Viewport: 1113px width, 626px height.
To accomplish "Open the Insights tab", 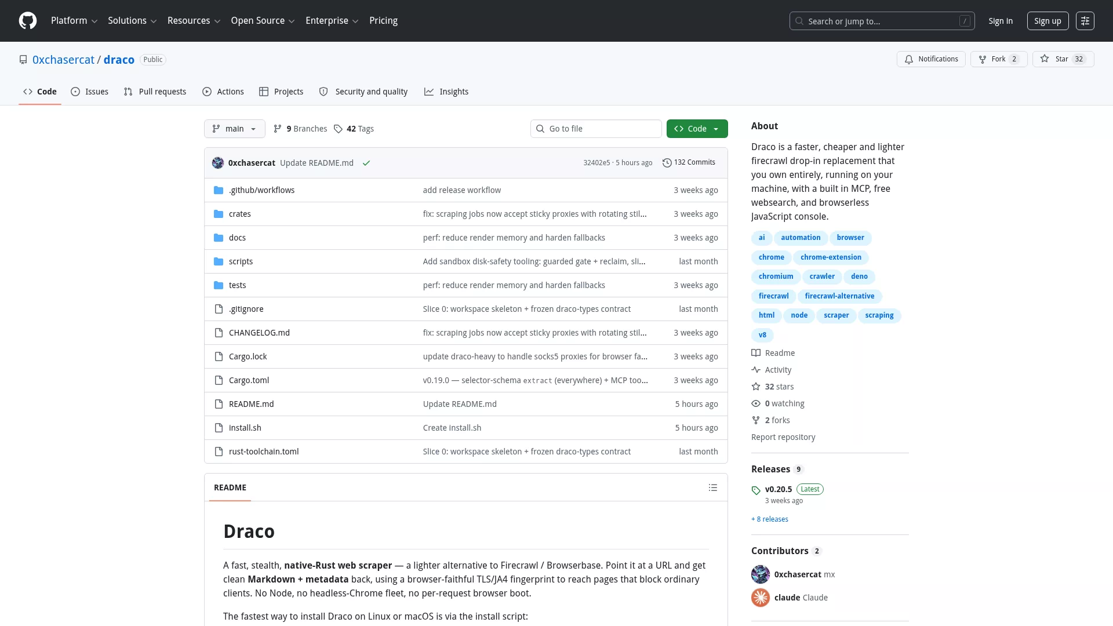I will [x=446, y=92].
